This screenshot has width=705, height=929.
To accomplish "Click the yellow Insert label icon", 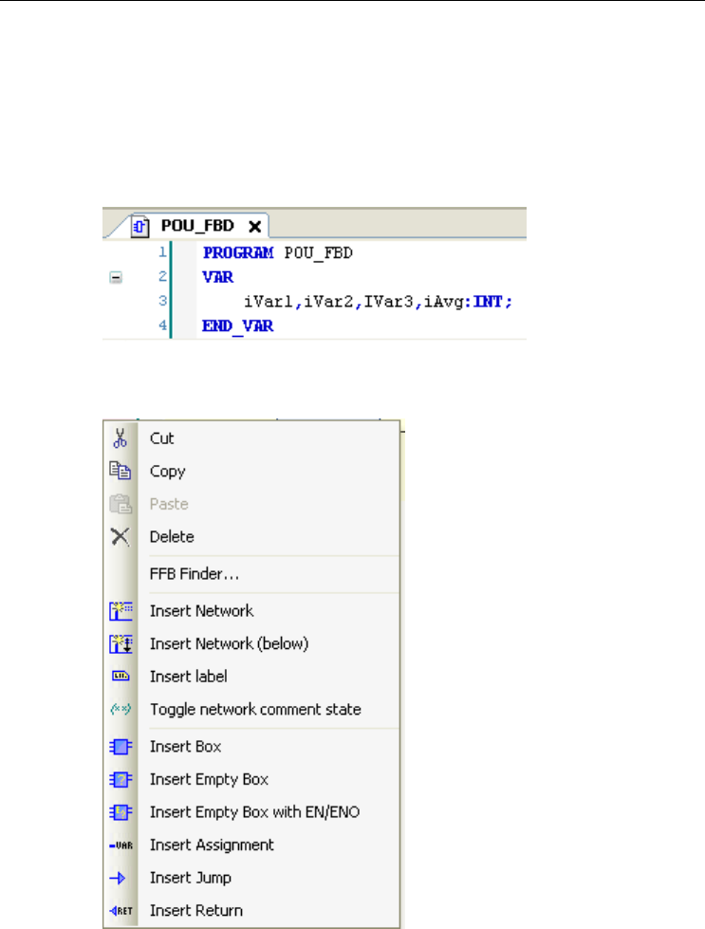I will 121,676.
